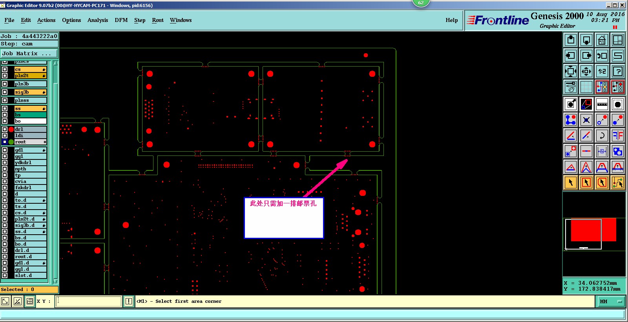Click the snake routing path icon

tap(618, 56)
